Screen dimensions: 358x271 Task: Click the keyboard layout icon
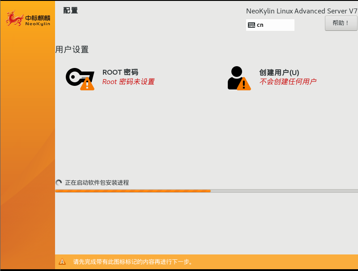251,25
